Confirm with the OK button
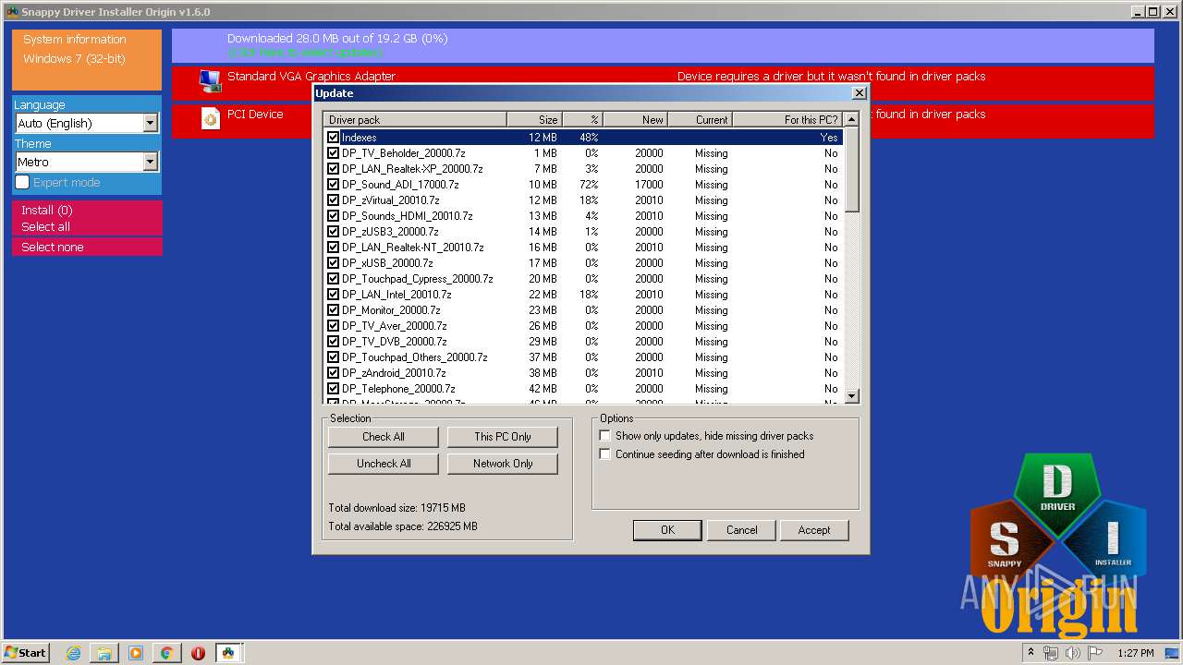The width and height of the screenshot is (1183, 665). click(667, 530)
